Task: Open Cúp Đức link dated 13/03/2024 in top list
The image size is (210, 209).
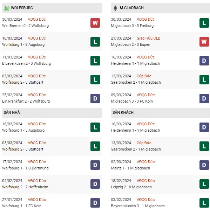Action: [144, 76]
